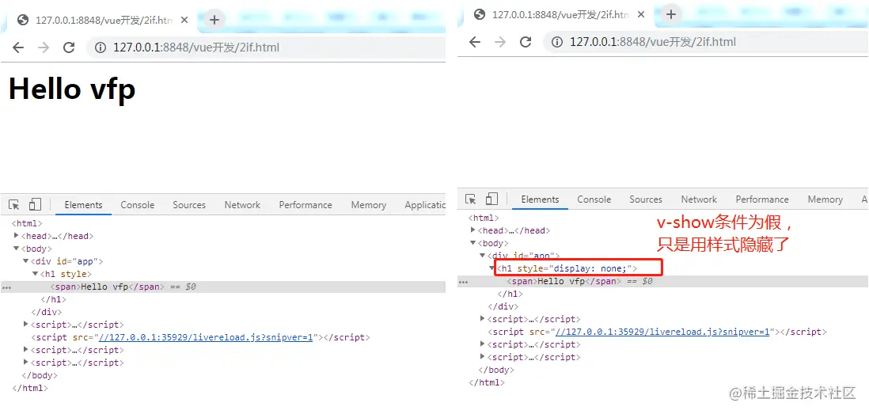Collapse body node in right DevTools
The width and height of the screenshot is (869, 414).
[x=473, y=243]
